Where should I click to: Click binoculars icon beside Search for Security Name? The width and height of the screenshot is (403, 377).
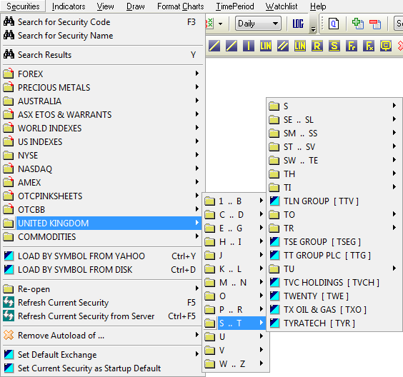click(9, 35)
